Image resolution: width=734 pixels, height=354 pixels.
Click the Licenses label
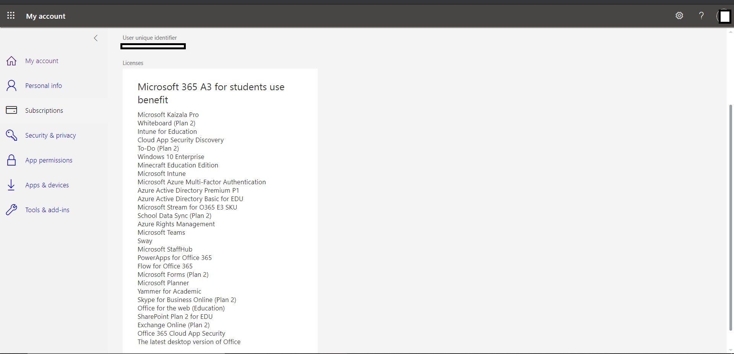point(133,63)
